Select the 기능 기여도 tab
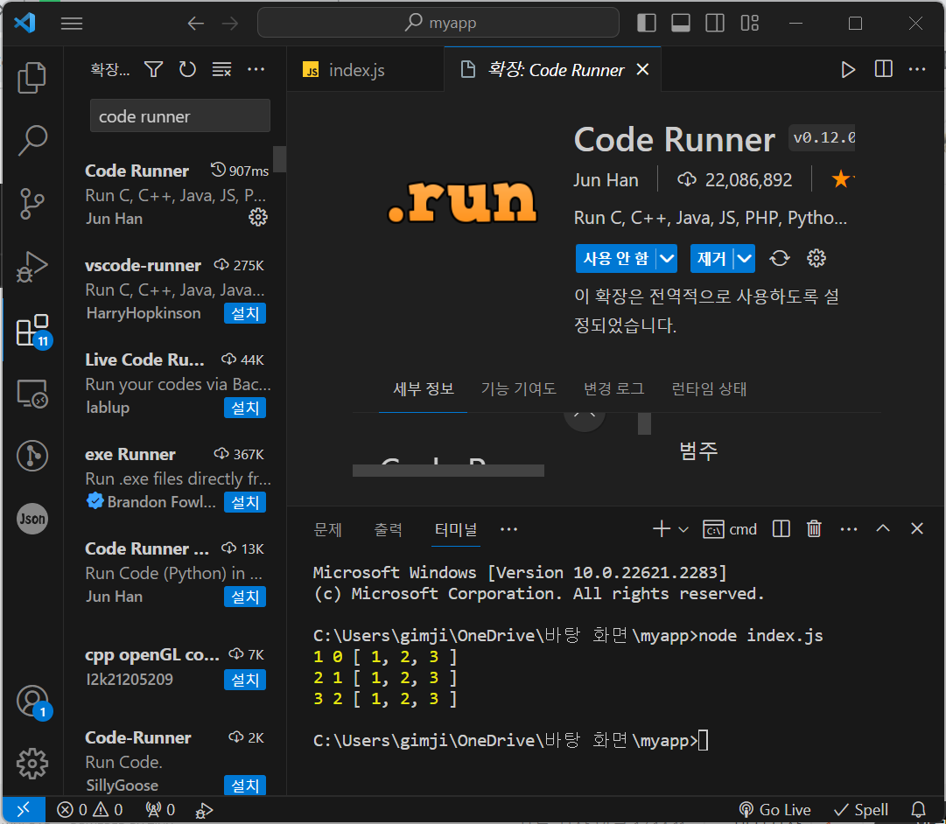Image resolution: width=946 pixels, height=824 pixels. coord(518,388)
